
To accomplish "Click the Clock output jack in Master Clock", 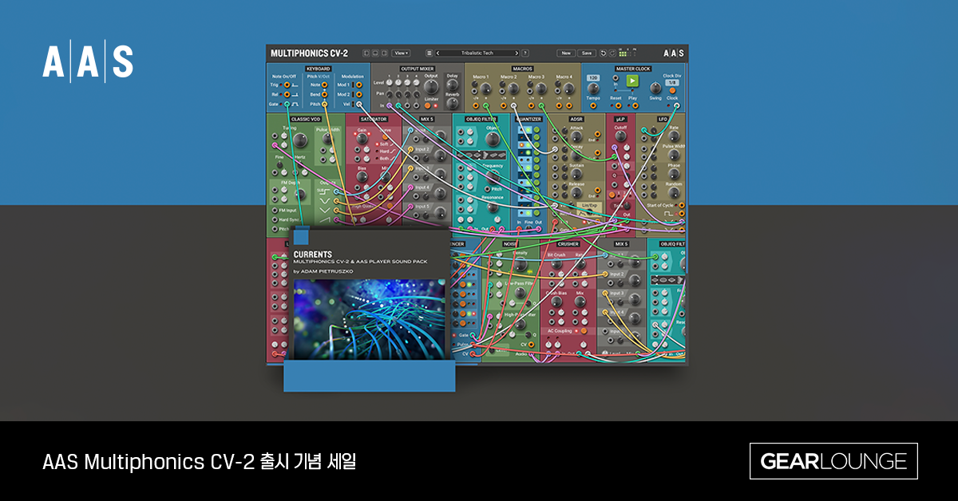I will pyautogui.click(x=676, y=105).
